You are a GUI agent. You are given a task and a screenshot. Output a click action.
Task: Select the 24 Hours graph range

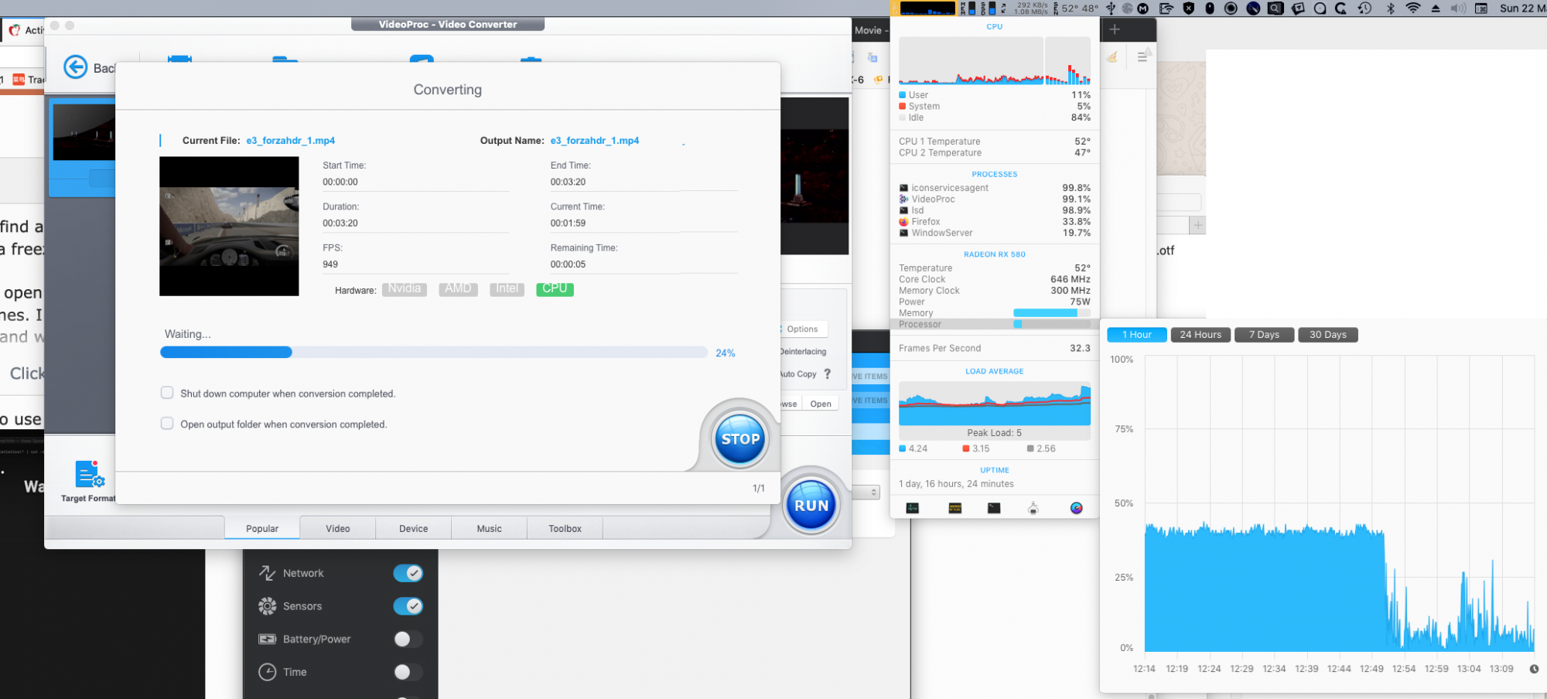(x=1200, y=335)
